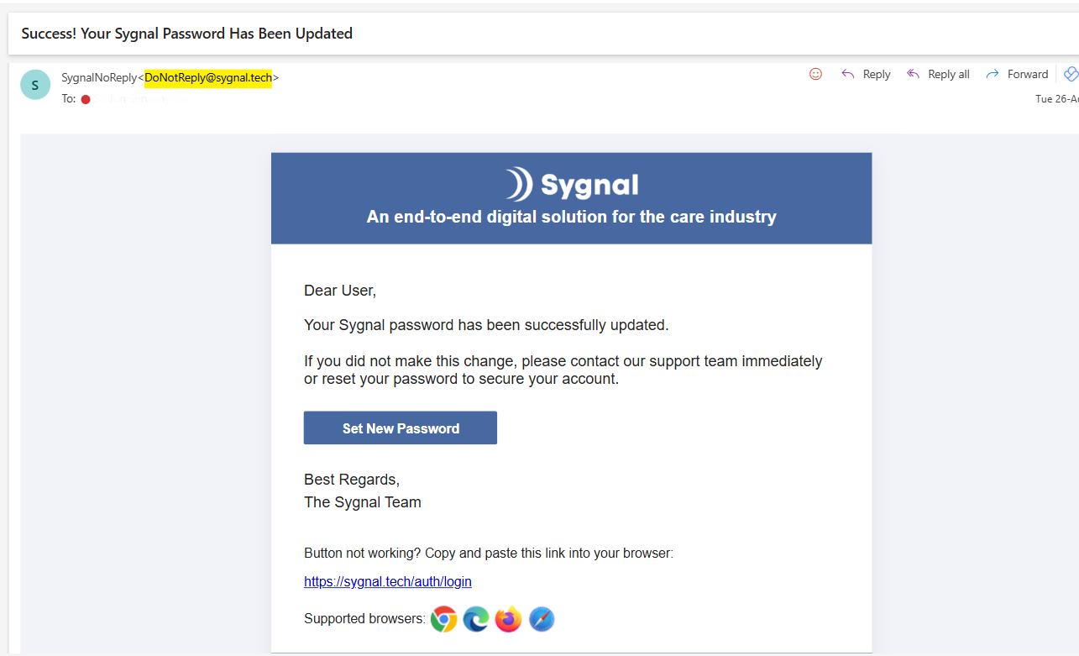Click the Tue 26 date stamp

(x=1056, y=99)
